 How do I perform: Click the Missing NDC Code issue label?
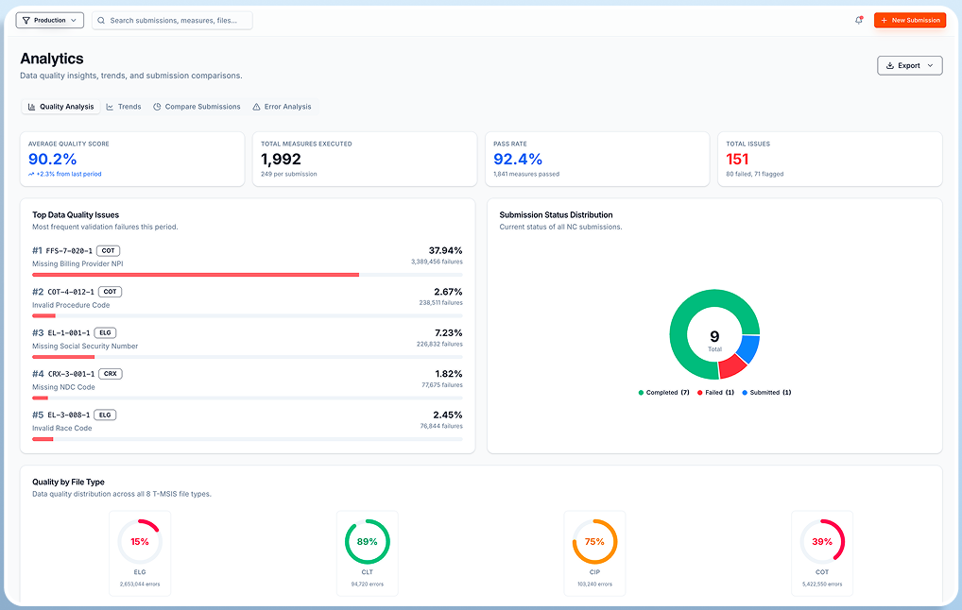tap(64, 387)
